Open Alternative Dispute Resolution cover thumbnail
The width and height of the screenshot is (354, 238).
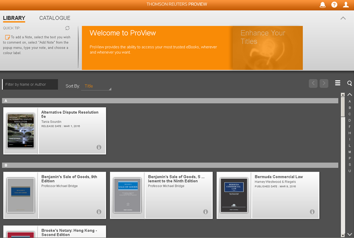[21, 131]
